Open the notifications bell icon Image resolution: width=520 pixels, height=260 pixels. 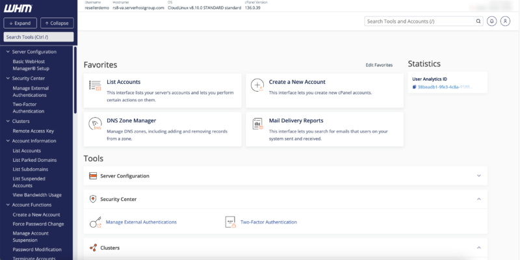point(492,21)
